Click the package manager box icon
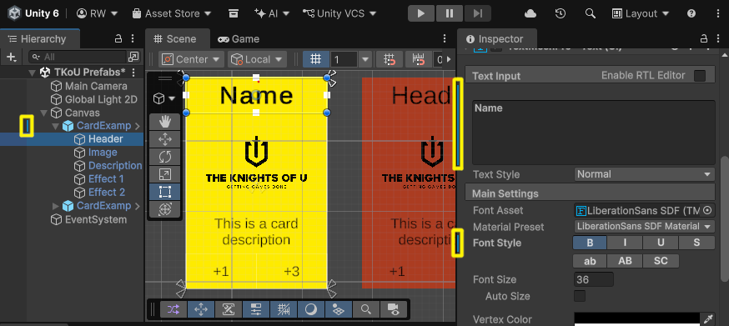729x326 pixels. pyautogui.click(x=234, y=13)
